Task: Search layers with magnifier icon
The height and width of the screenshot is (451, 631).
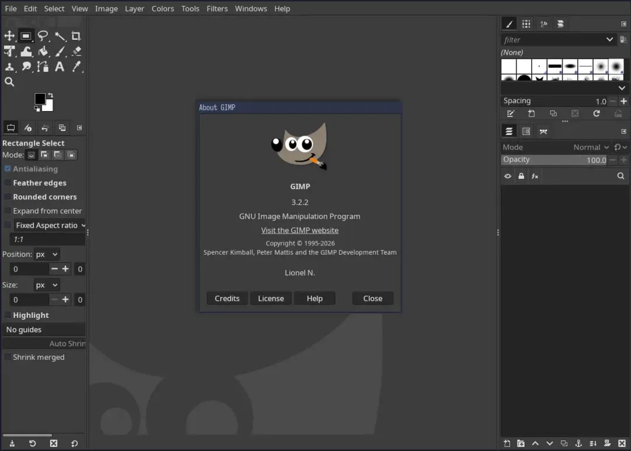Action: (620, 176)
